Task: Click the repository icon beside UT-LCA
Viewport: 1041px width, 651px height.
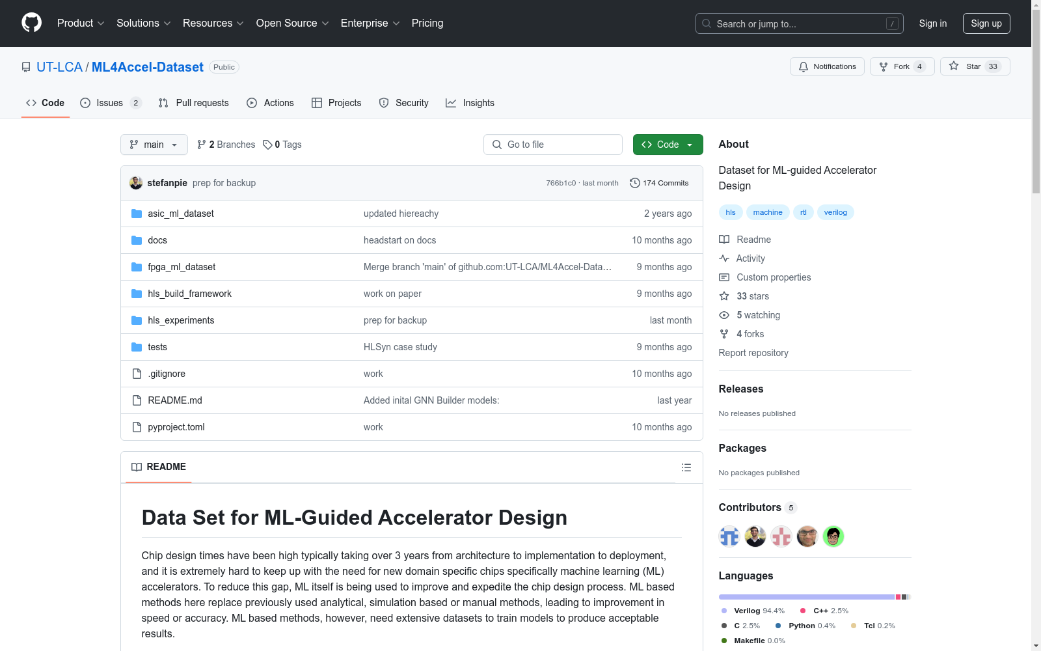Action: click(x=26, y=67)
